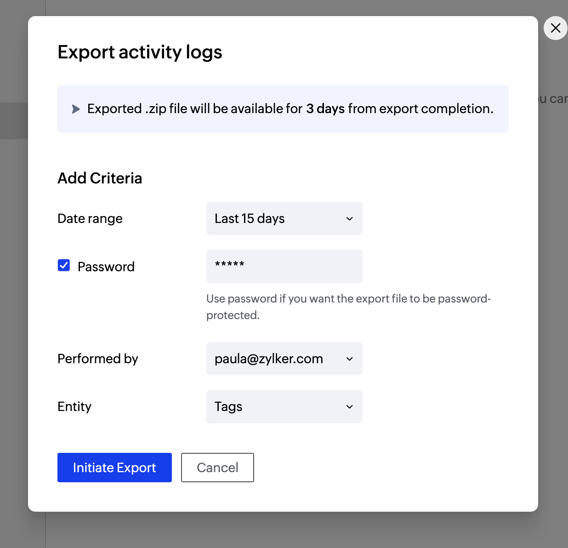Click the Password label text
Viewport: 568px width, 548px height.
[x=106, y=267]
